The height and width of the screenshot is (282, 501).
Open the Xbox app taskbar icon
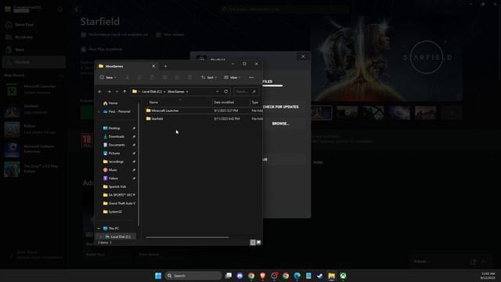point(343,276)
